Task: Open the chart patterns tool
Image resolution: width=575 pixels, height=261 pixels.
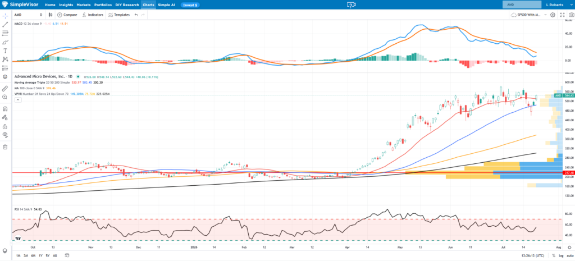Action: (5, 59)
